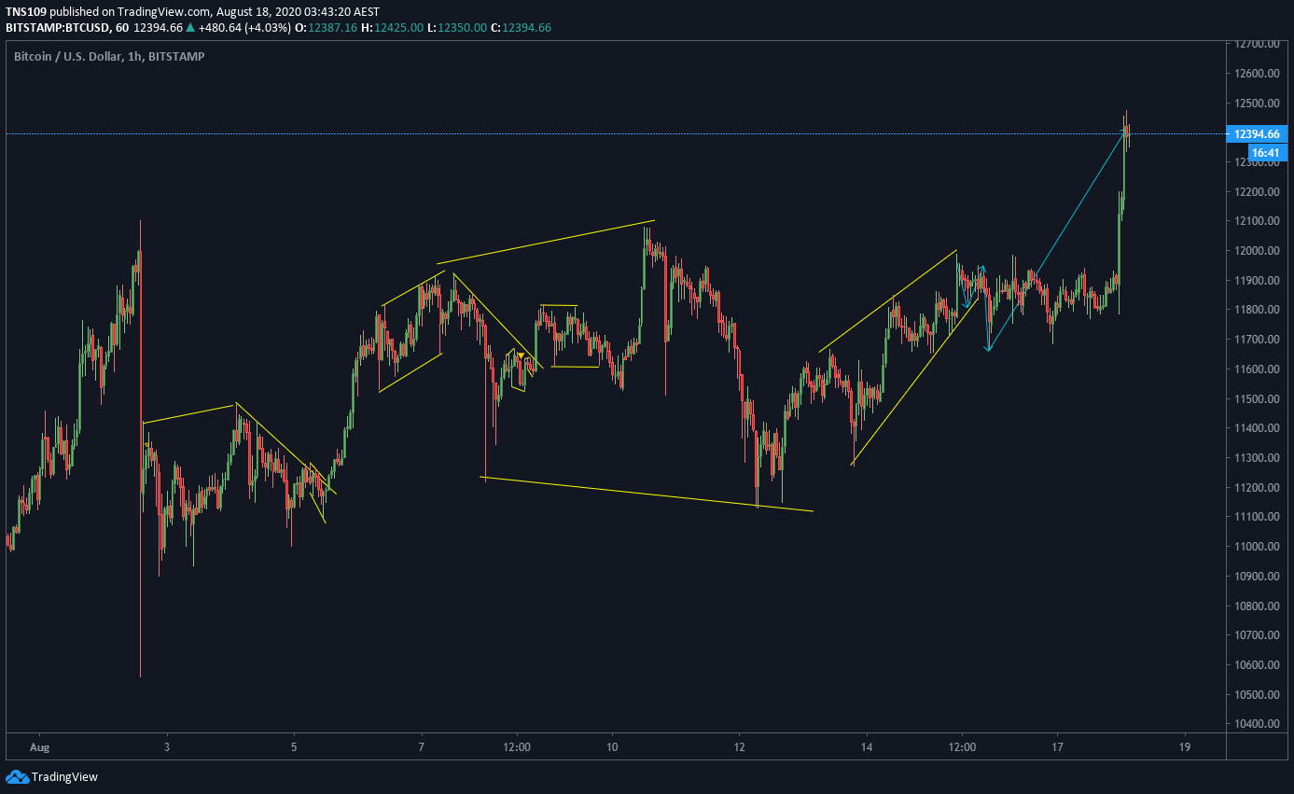This screenshot has width=1294, height=794.
Task: Click the date 7 on time axis
Action: [422, 747]
